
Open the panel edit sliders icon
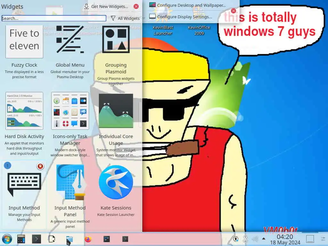[x=323, y=239]
